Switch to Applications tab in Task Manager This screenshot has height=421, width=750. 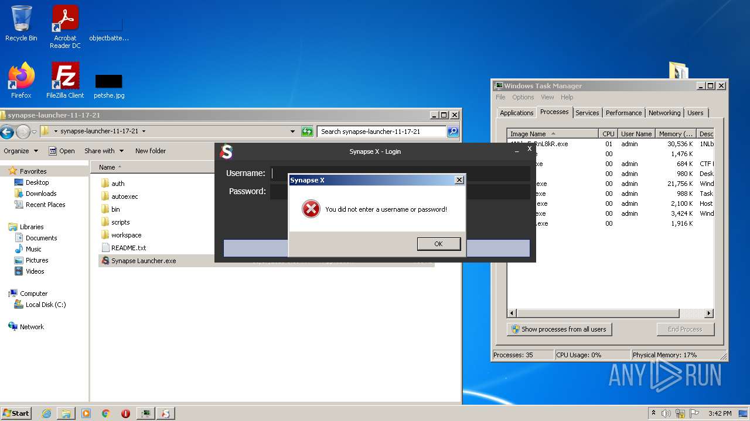click(x=516, y=113)
